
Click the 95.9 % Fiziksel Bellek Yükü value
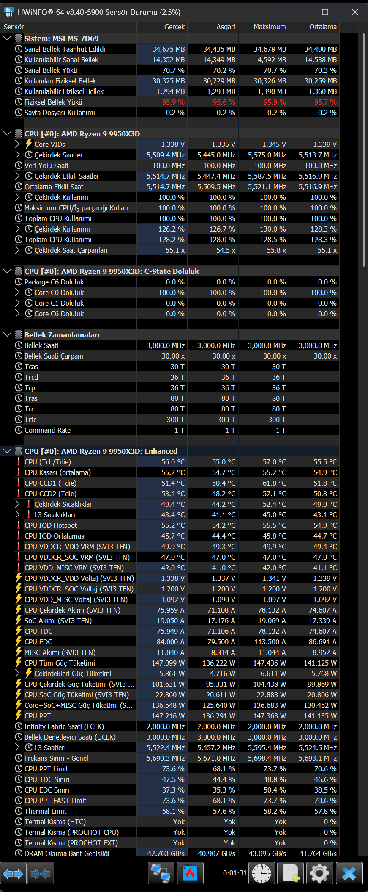tap(173, 102)
